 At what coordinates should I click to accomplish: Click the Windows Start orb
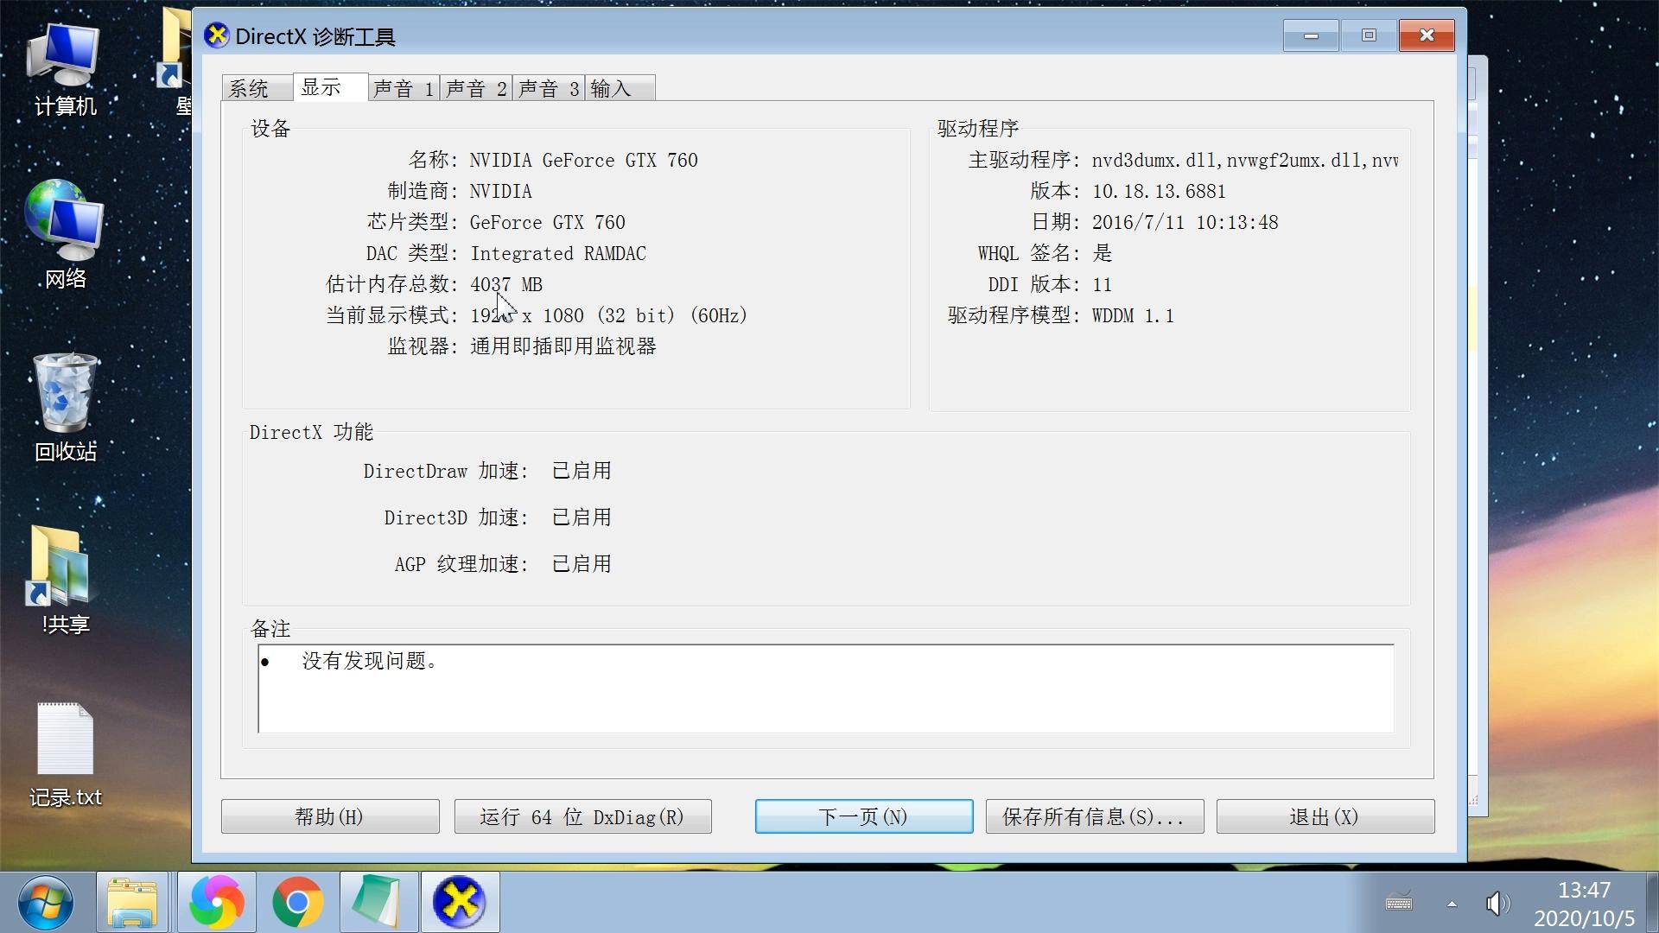click(45, 903)
